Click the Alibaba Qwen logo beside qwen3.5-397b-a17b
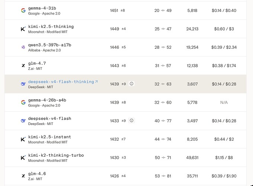Screen dimensions: 253x186 point(23,47)
